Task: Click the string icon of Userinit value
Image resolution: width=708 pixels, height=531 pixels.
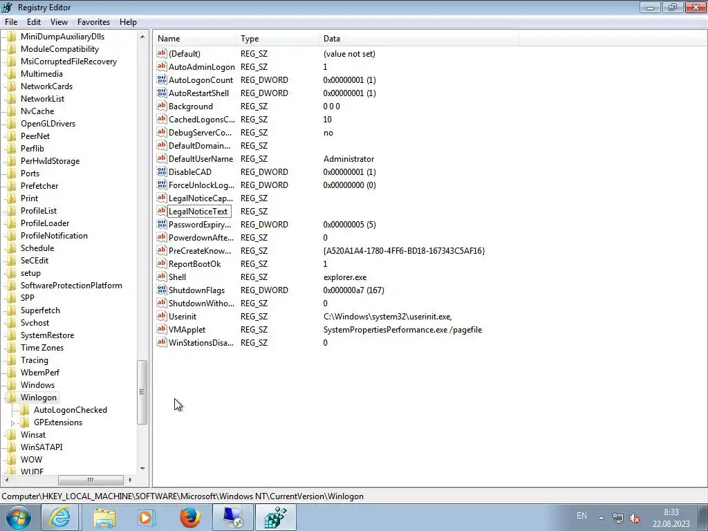Action: pyautogui.click(x=162, y=316)
